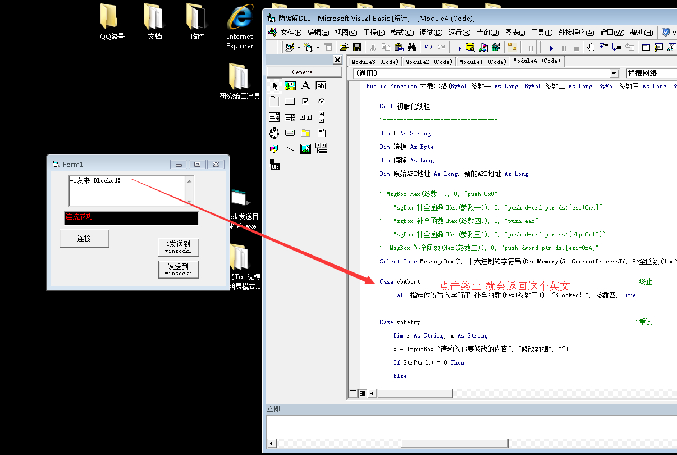Click the 连接 button in Form1
This screenshot has width=677, height=455.
(84, 238)
